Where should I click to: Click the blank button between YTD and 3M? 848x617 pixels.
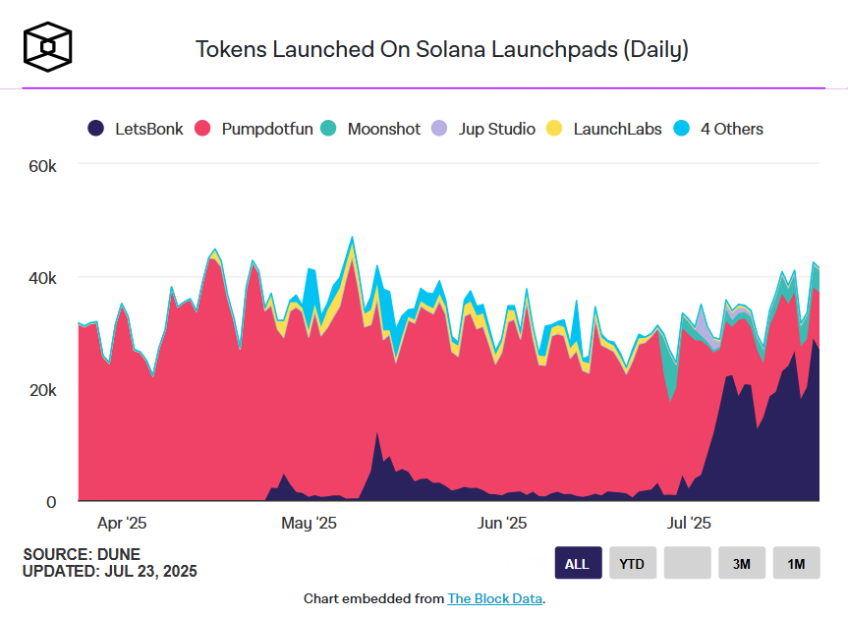click(x=687, y=563)
